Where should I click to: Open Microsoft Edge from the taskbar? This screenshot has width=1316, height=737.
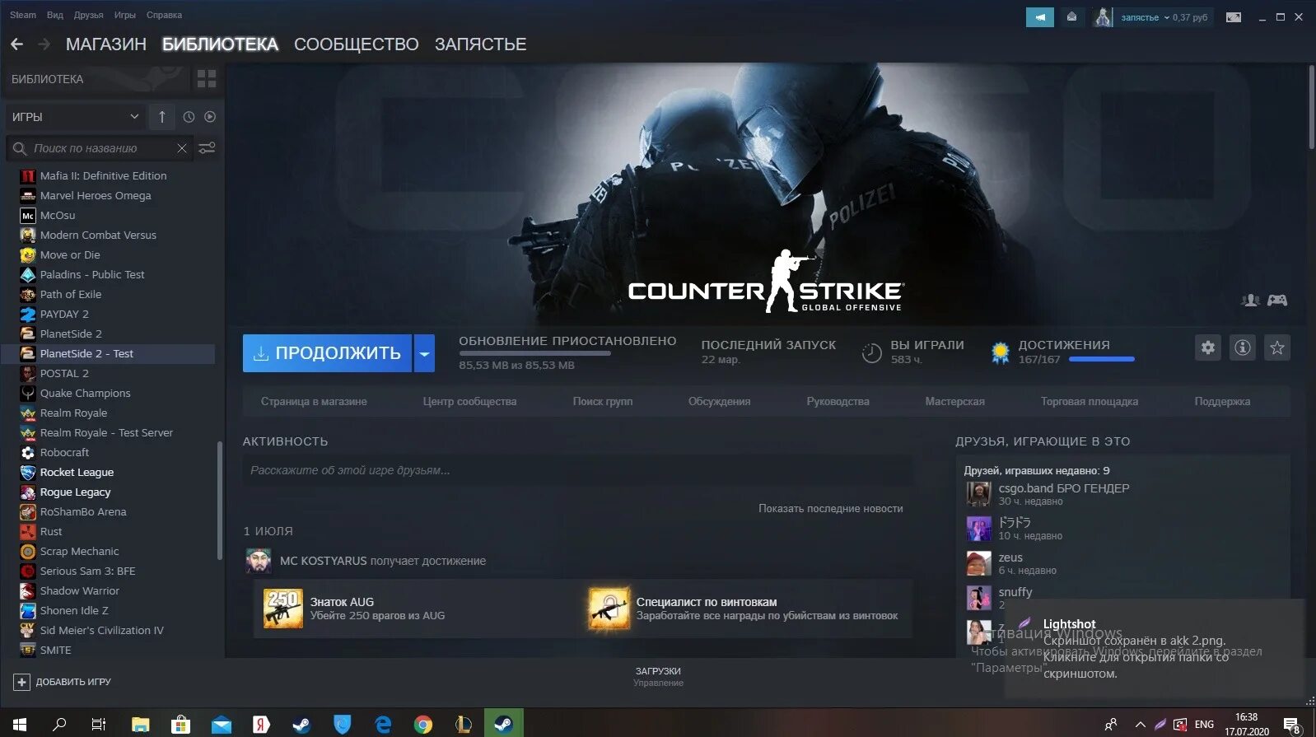[x=382, y=724]
